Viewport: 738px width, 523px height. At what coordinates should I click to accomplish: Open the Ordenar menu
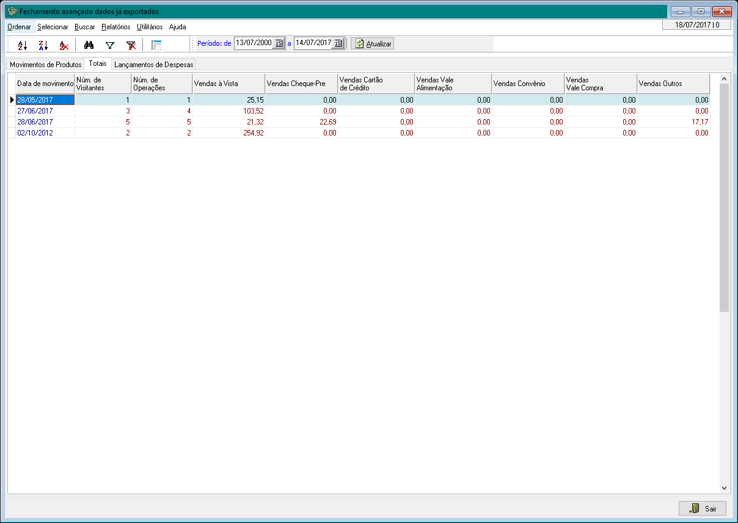pos(19,27)
